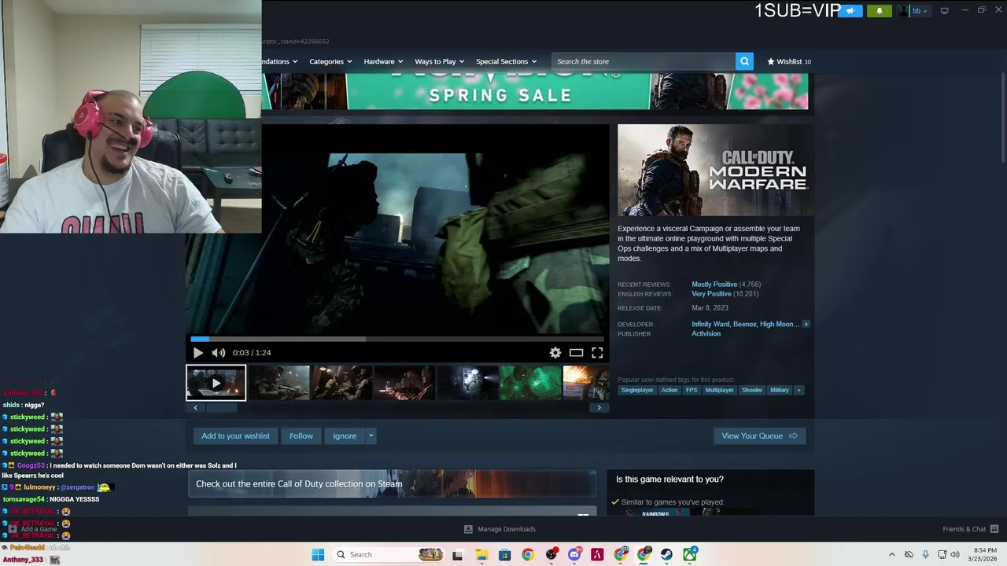Show hidden icons tray chevron

(891, 554)
